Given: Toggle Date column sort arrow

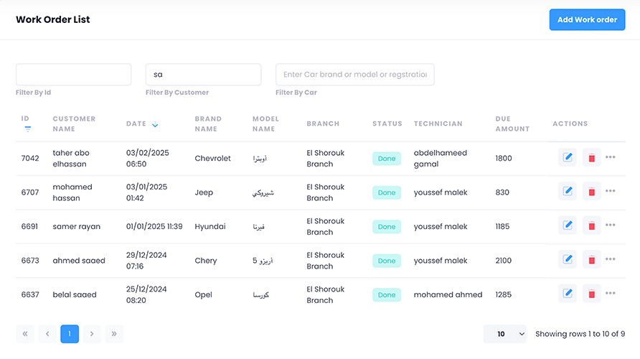Looking at the screenshot, I should (155, 125).
